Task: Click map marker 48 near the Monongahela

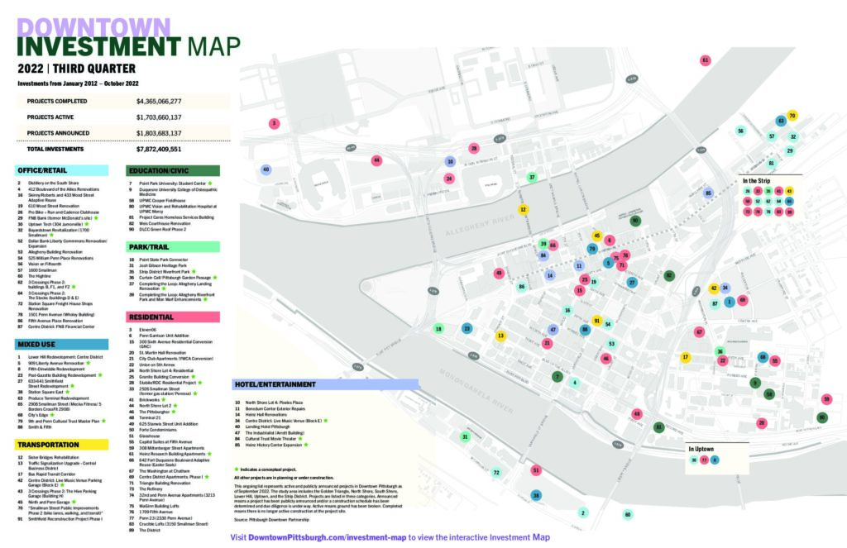Action: [637, 414]
